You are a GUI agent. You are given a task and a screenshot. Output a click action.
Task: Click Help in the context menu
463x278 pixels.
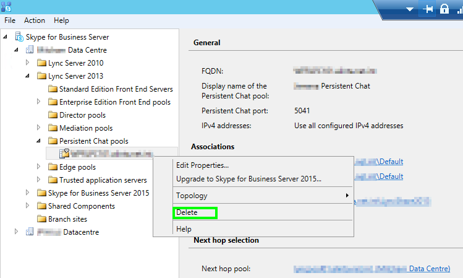point(184,229)
